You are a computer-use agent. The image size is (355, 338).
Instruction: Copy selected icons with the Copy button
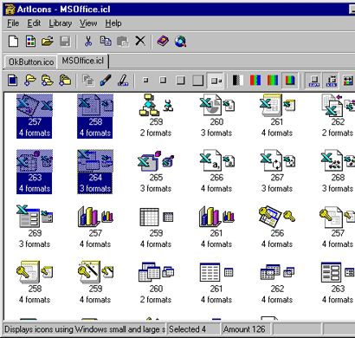(x=106, y=41)
